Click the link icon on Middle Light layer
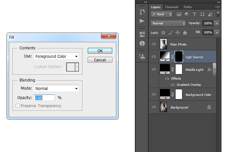 172,69
